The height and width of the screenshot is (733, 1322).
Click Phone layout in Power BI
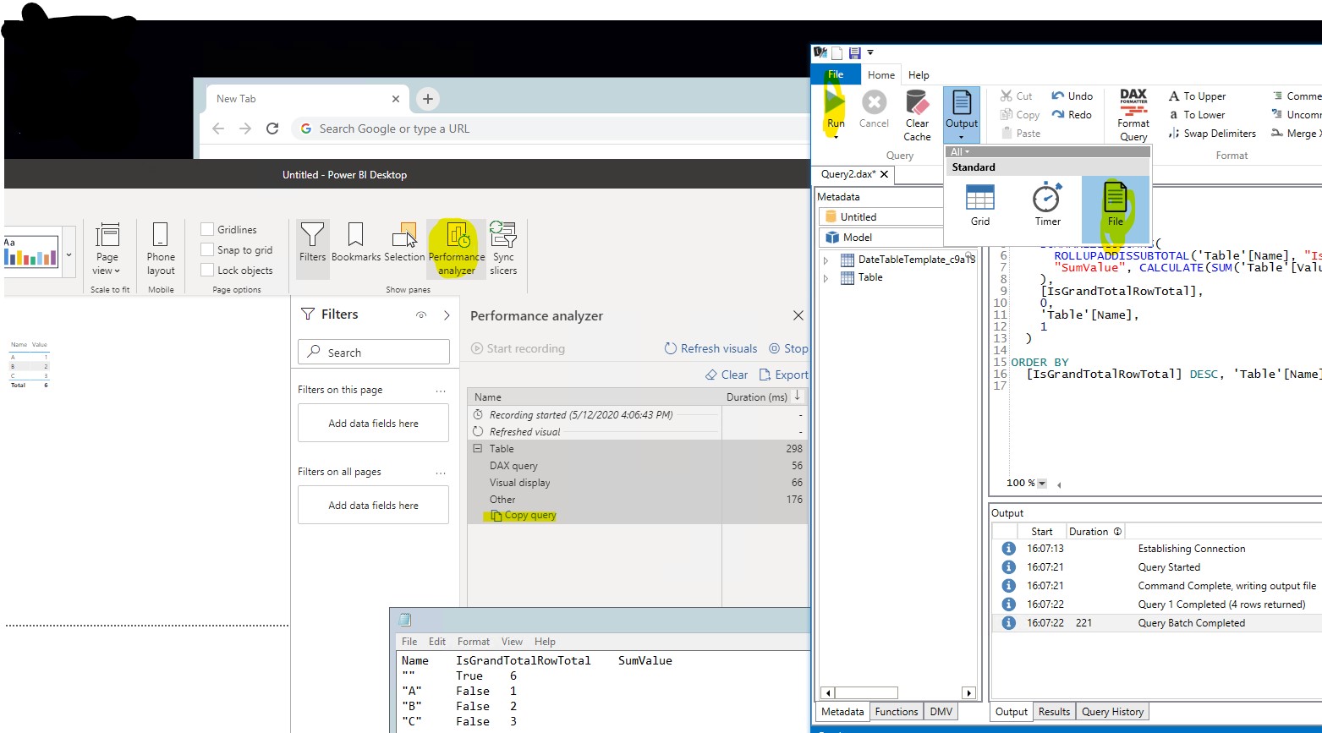tap(161, 249)
